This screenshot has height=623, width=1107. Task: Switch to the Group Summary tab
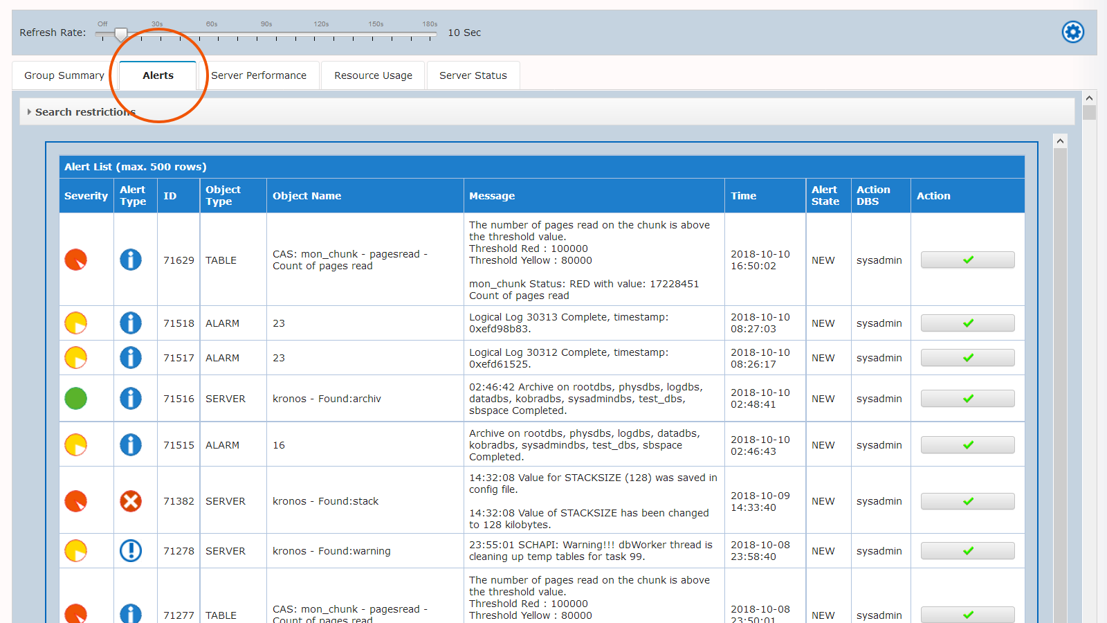64,75
